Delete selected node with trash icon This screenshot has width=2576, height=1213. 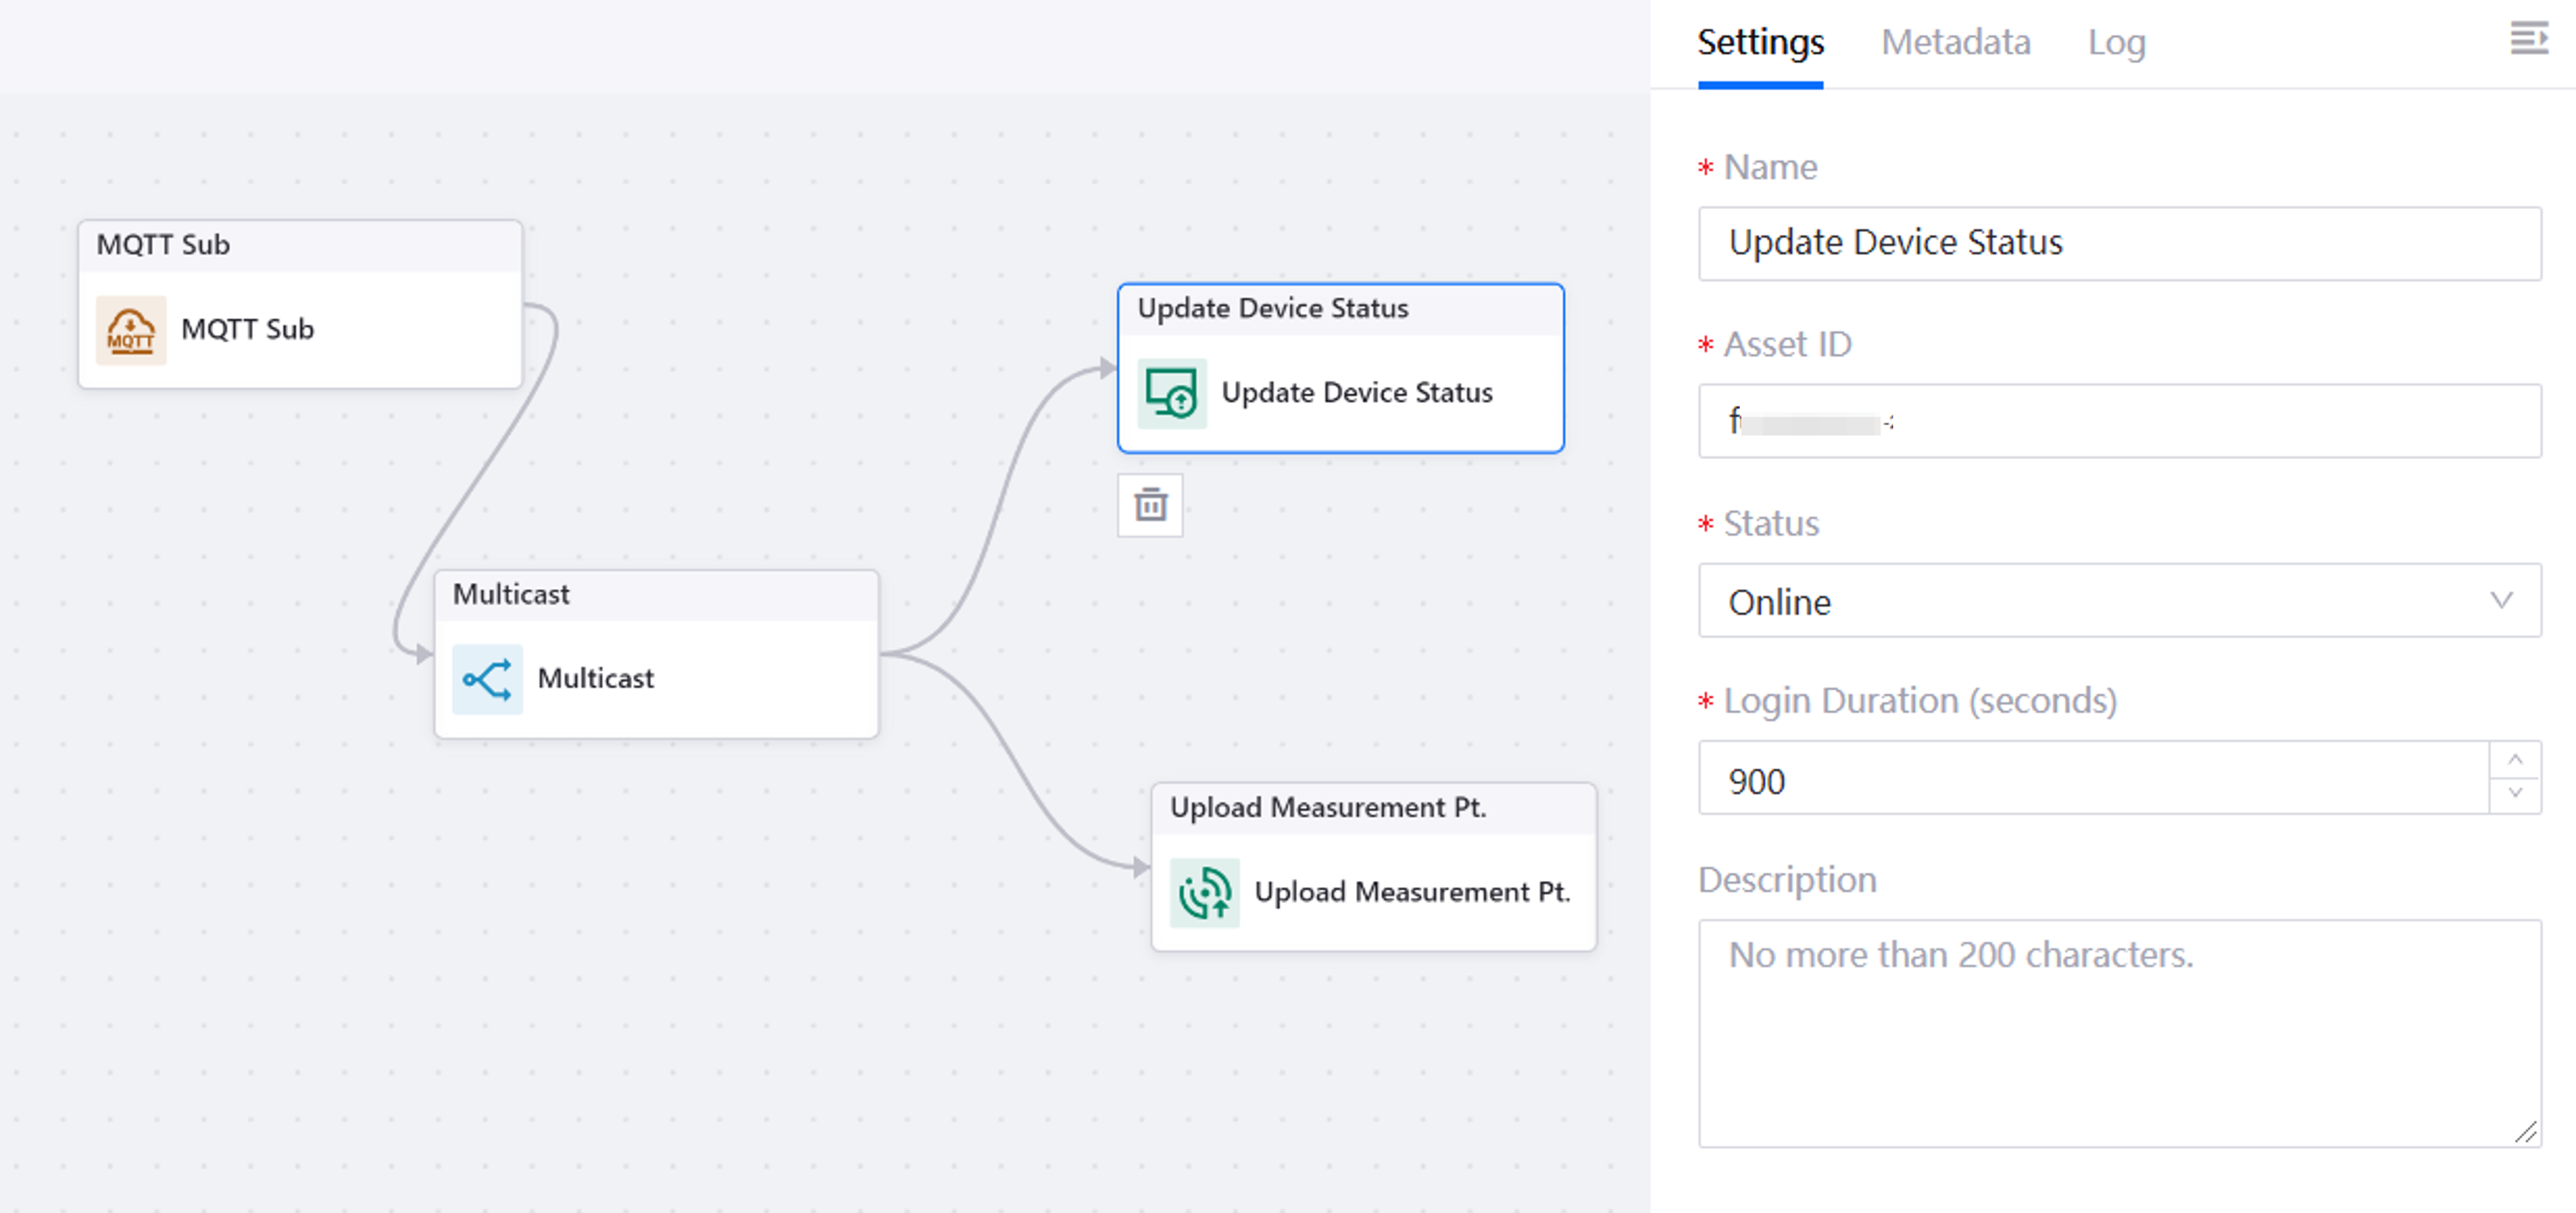[1150, 505]
